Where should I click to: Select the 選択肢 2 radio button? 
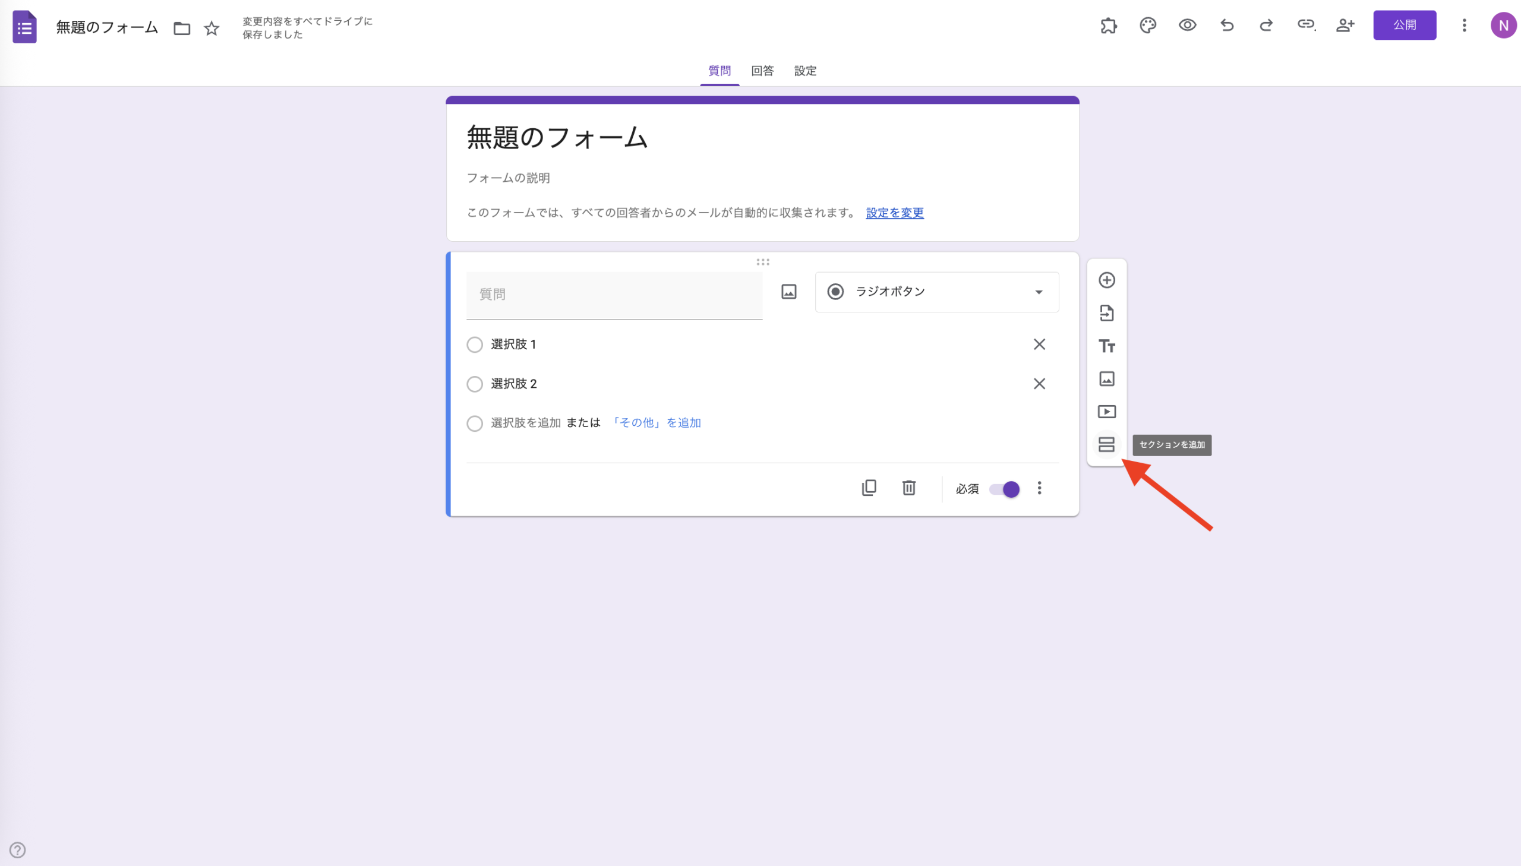click(474, 384)
